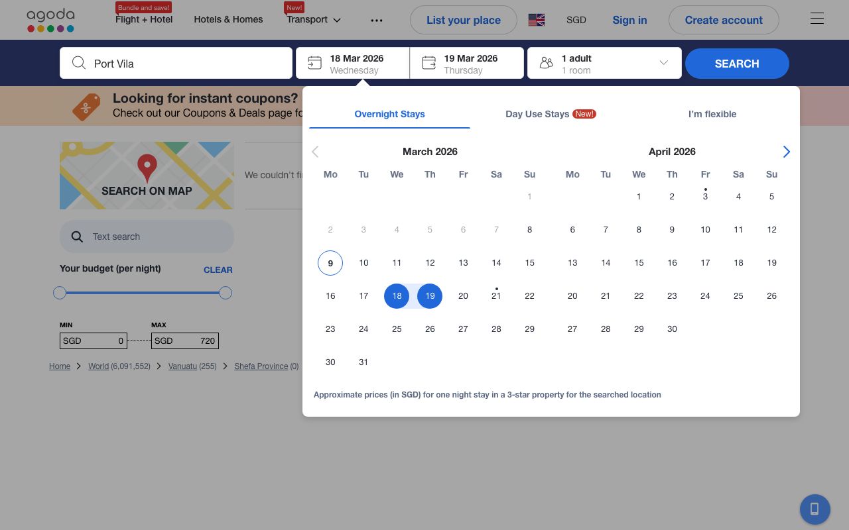Click the language flag icon
Image resolution: width=849 pixels, height=530 pixels.
pos(536,20)
